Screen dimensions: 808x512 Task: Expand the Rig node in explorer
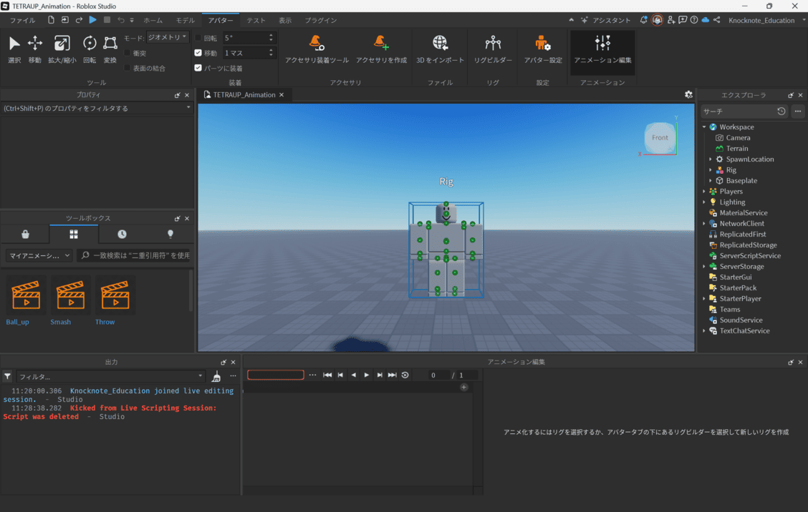(x=711, y=169)
